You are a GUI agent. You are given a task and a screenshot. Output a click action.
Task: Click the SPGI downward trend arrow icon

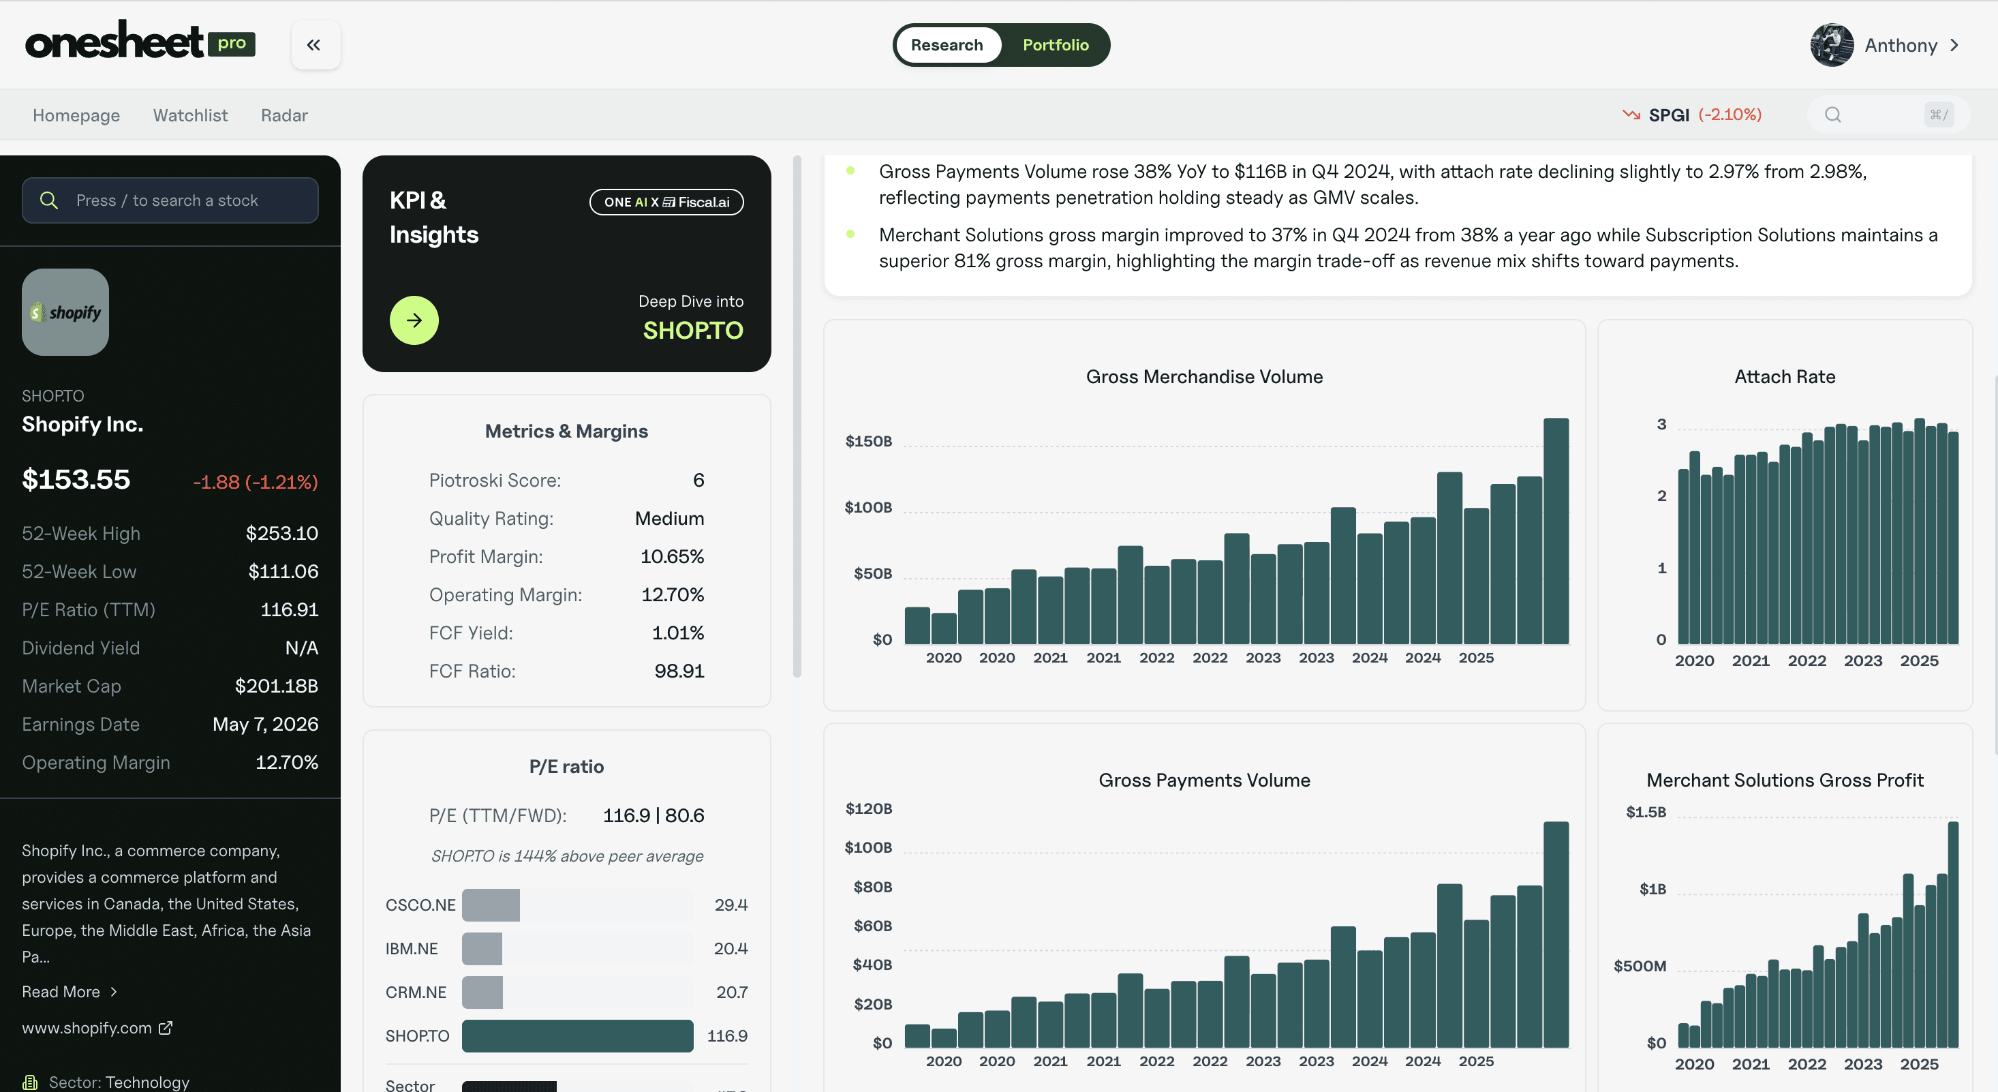(x=1631, y=114)
